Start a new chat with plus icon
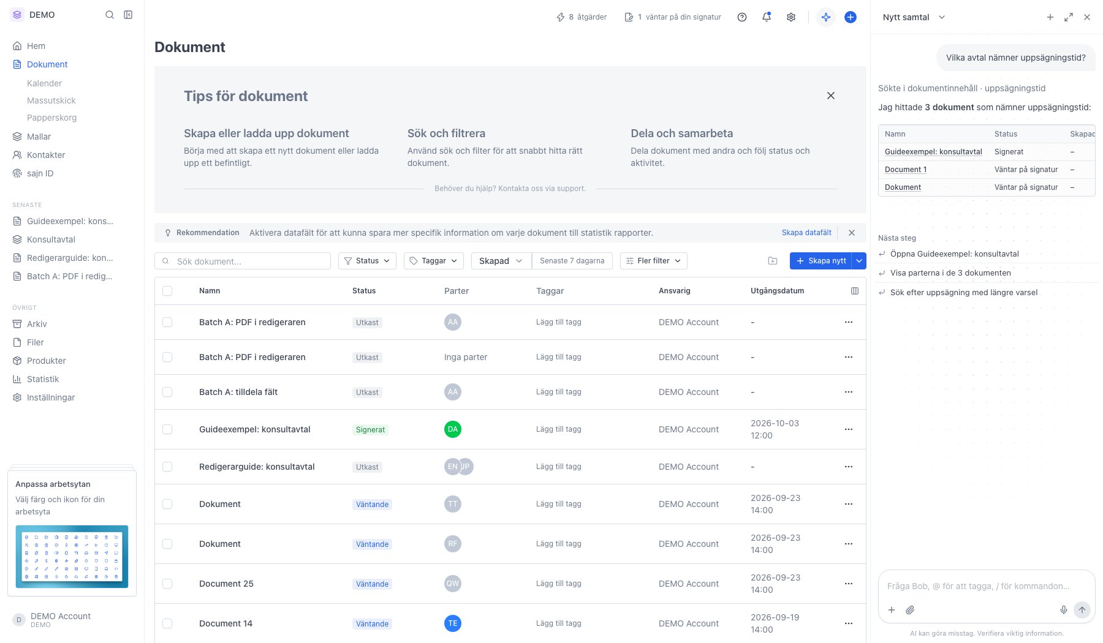1103x643 pixels. tap(1050, 17)
